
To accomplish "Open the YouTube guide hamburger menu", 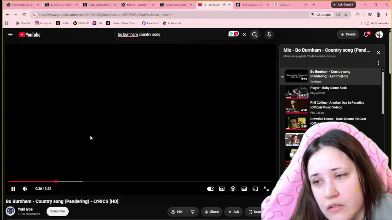I will pyautogui.click(x=10, y=35).
